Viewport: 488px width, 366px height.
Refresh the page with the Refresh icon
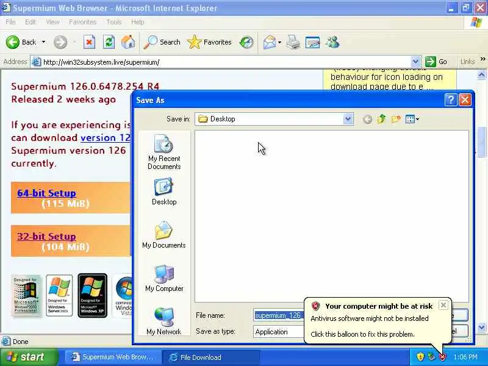coord(109,42)
